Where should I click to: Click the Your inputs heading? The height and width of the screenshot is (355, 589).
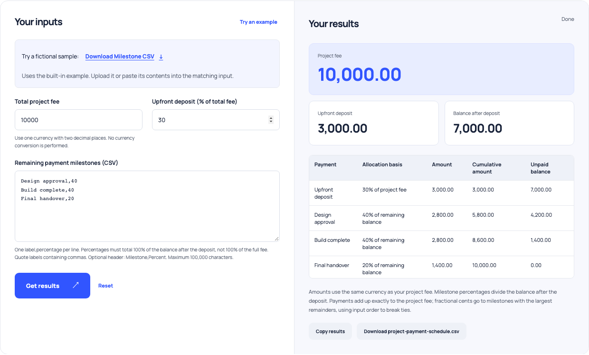(38, 22)
